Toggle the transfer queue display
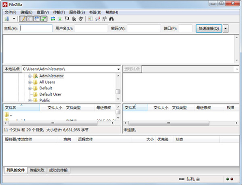Screen dimensions: 242x185 coord(44,19)
